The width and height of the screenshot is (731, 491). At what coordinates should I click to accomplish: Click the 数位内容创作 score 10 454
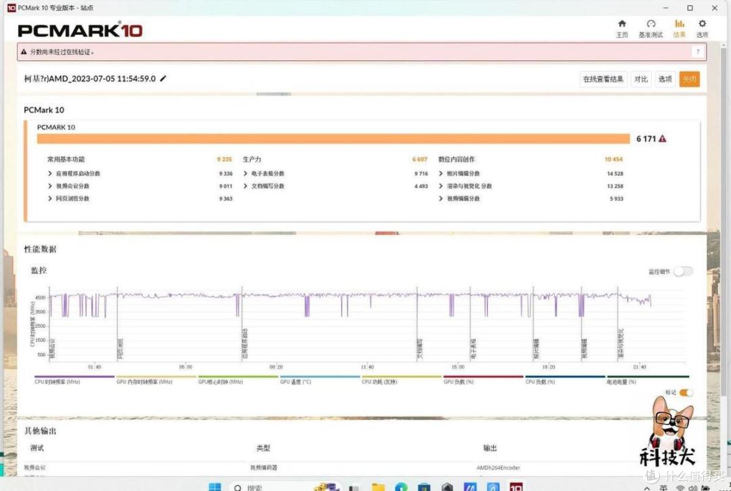[x=613, y=159]
